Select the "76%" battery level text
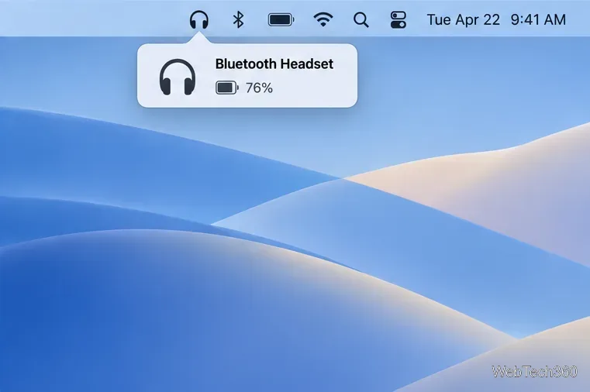 tap(259, 88)
